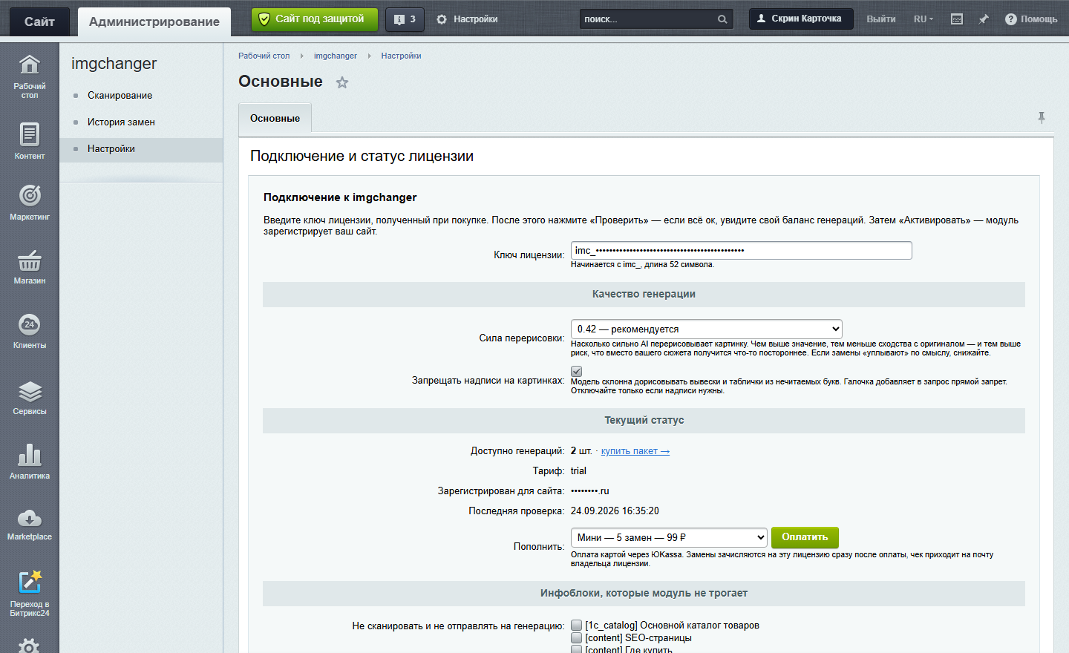Click the search magnifier icon
This screenshot has width=1069, height=653.
(722, 19)
